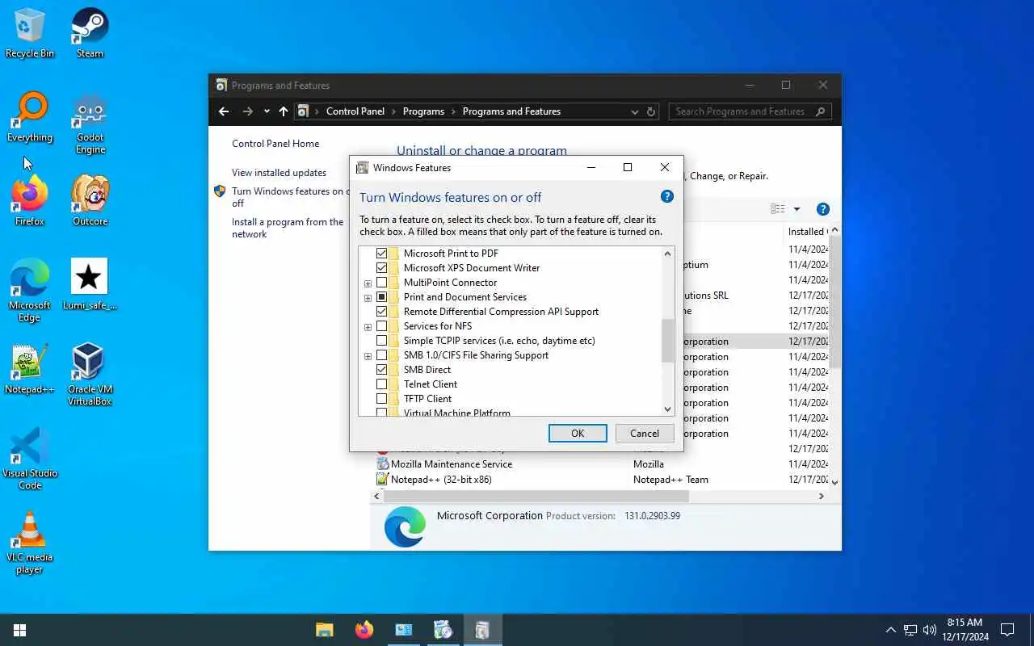1034x646 pixels.
Task: Expand Print and Document Services node
Action: click(368, 298)
